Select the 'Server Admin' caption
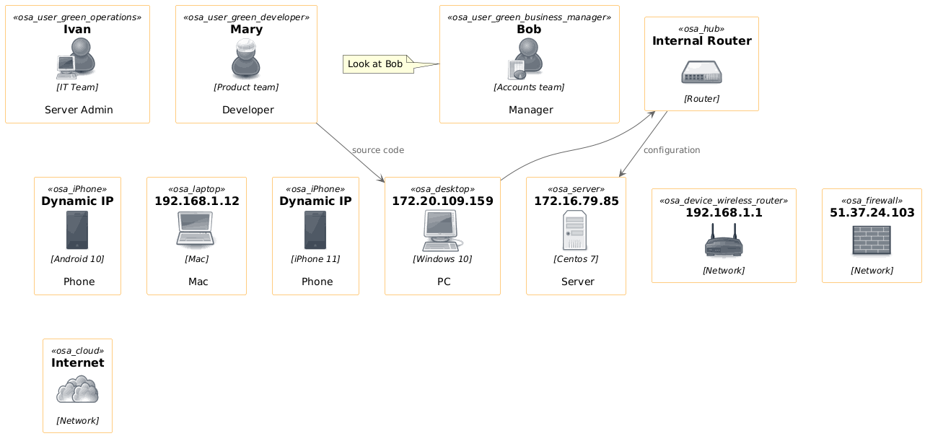Image resolution: width=925 pixels, height=436 pixels. tap(79, 110)
